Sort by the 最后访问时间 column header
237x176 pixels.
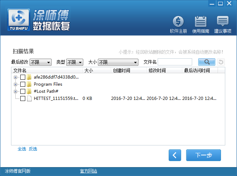click(x=200, y=70)
